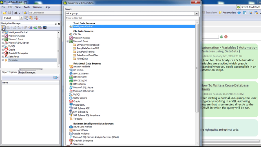
Task: Open the Edit menu
Action: [x=10, y=7]
